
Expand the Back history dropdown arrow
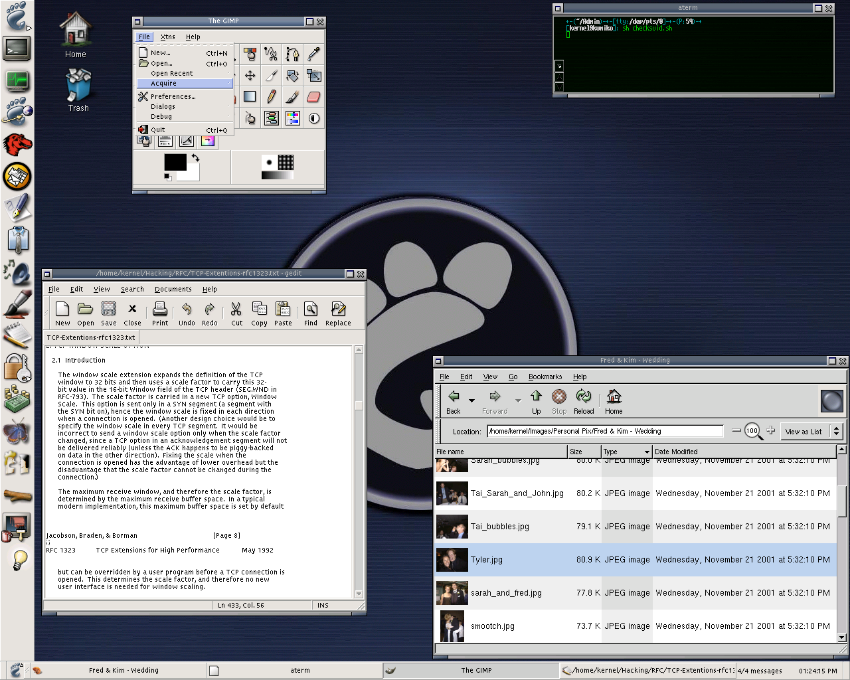(472, 400)
